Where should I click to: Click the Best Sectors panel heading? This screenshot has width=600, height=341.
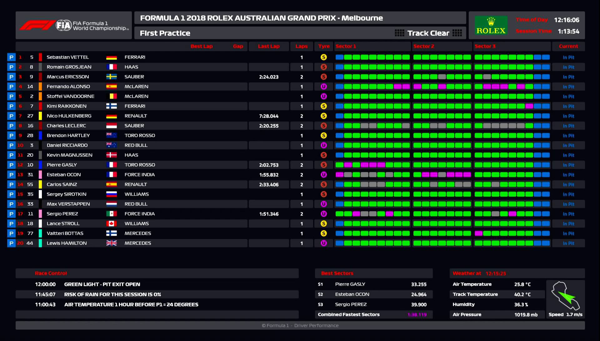pos(337,273)
